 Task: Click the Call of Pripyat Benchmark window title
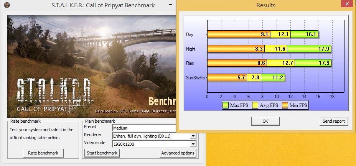(103, 5)
